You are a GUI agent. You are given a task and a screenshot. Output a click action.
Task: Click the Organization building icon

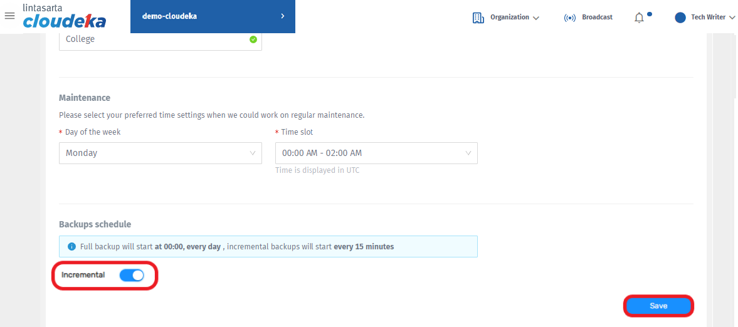click(478, 18)
